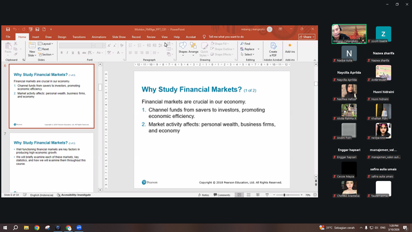Switch to the Design tab

tap(62, 37)
